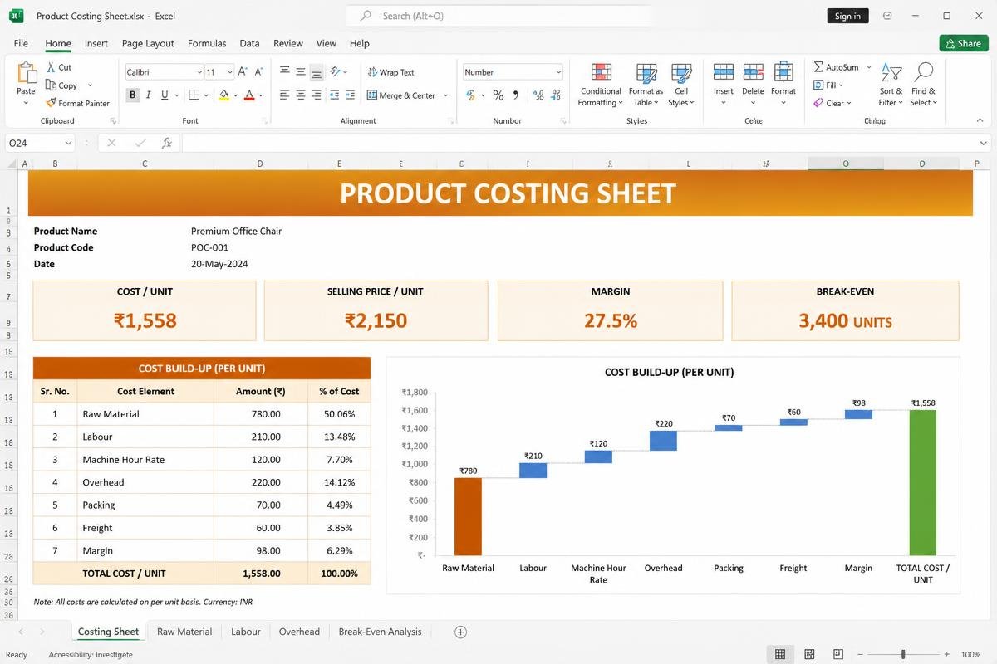Click the Sign in button
Screen dimensions: 997x664
pyautogui.click(x=847, y=16)
